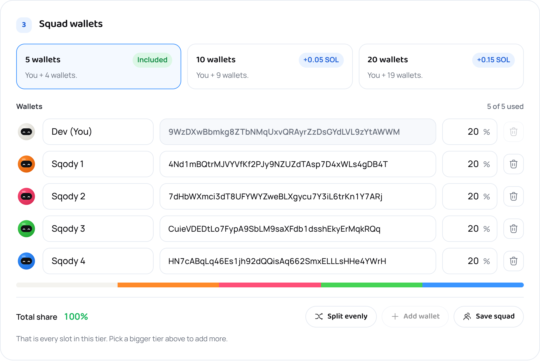Image resolution: width=540 pixels, height=361 pixels.
Task: Edit the Sqody 1 name field
Action: [98, 164]
